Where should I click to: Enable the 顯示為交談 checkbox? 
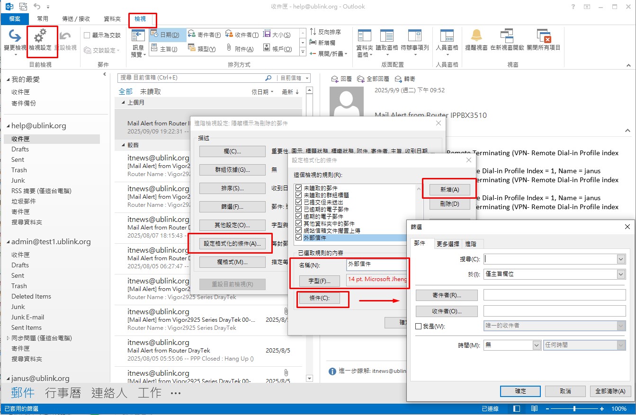point(87,35)
